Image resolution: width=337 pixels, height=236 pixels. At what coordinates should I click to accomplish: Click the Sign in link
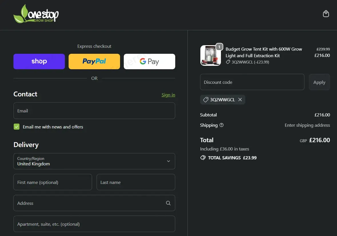point(168,95)
